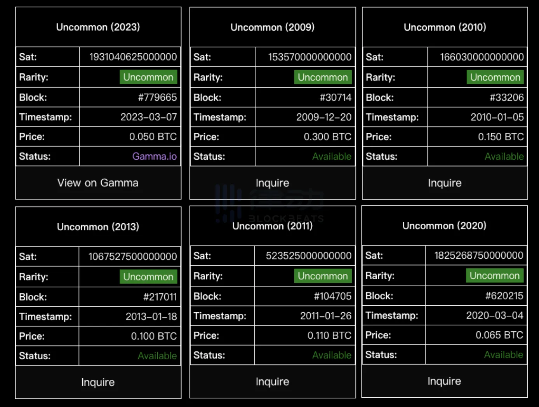Open the Gamma.io status link
The image size is (539, 407).
(154, 157)
